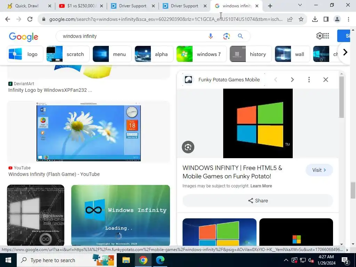
Task: Go back with browser back arrow
Action: [8, 19]
